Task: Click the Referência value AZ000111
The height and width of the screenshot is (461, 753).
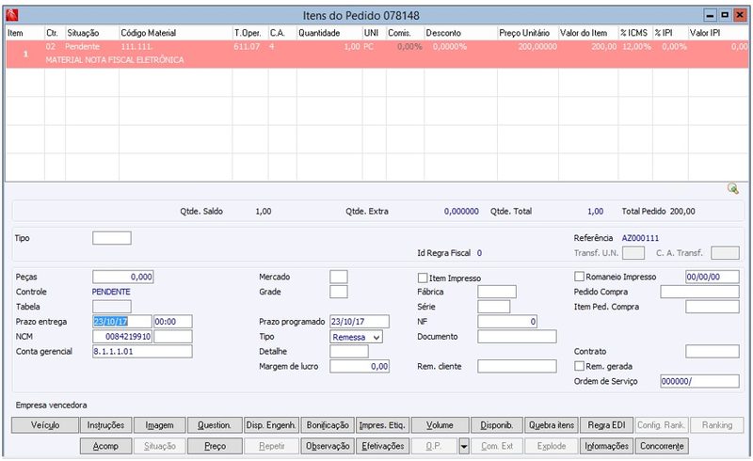Action: (x=640, y=238)
